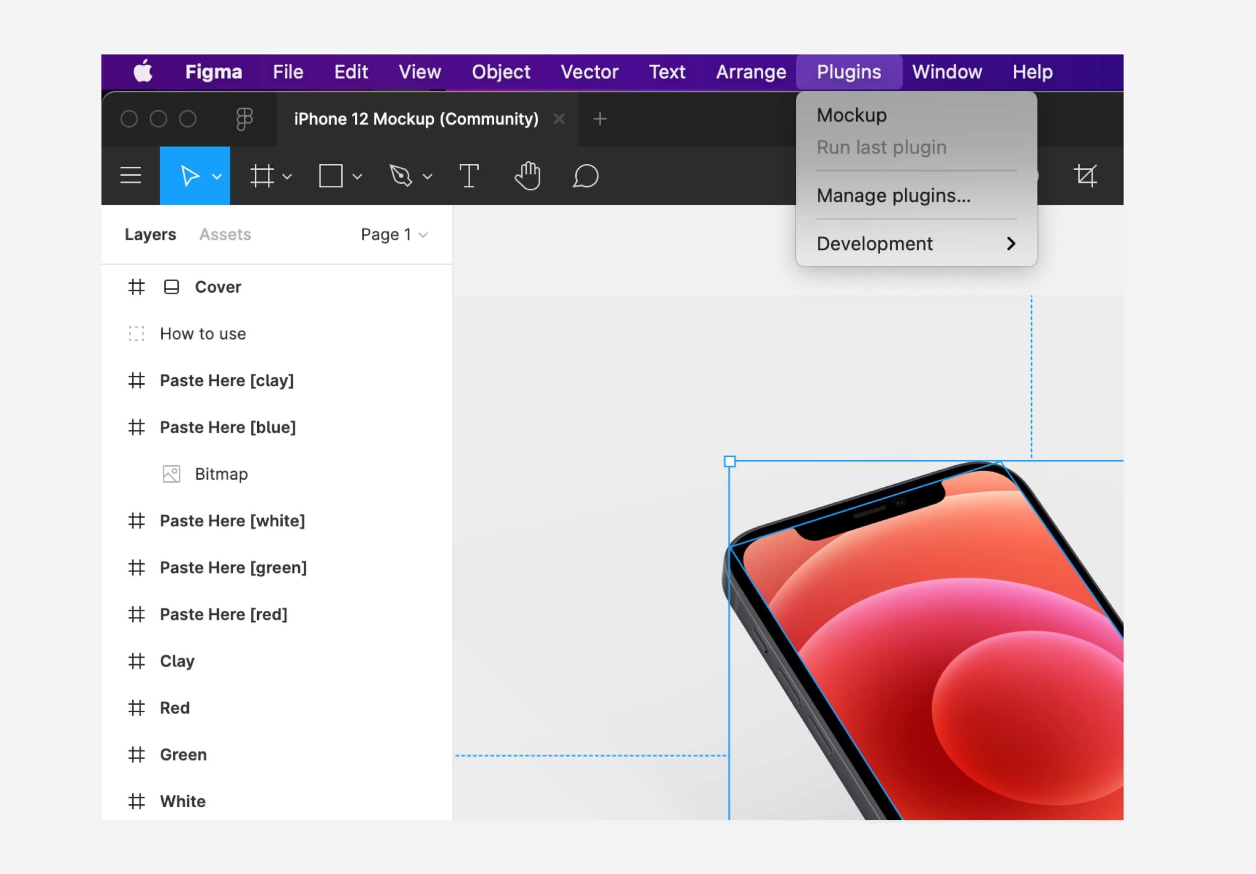This screenshot has width=1256, height=874.
Task: Click frame icon of Paste Here [clay]
Action: [x=136, y=380]
